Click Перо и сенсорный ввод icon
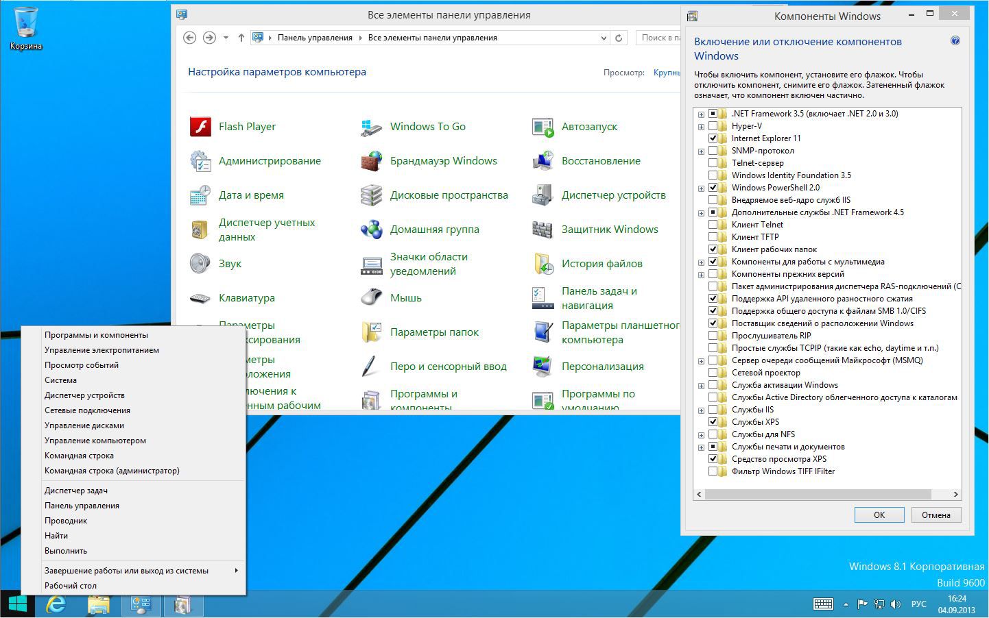Viewport: 989px width, 618px height. 371,367
